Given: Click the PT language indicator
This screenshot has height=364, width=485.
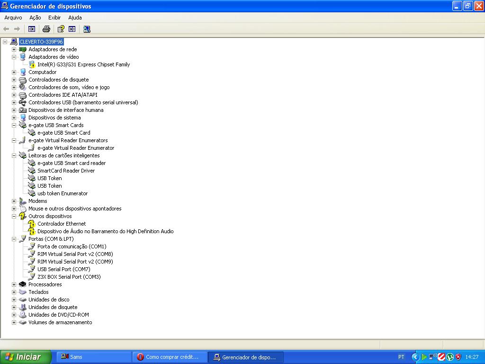Looking at the screenshot, I should click(401, 357).
